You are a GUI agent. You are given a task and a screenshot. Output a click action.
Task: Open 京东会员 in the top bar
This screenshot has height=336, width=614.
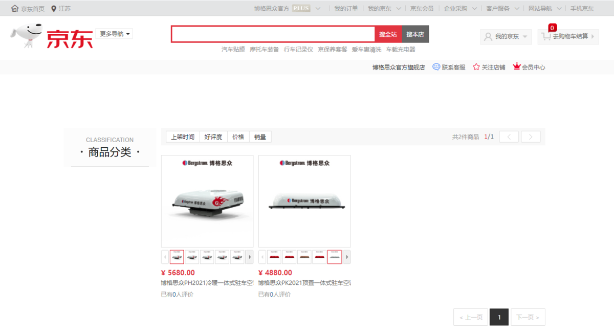[422, 9]
